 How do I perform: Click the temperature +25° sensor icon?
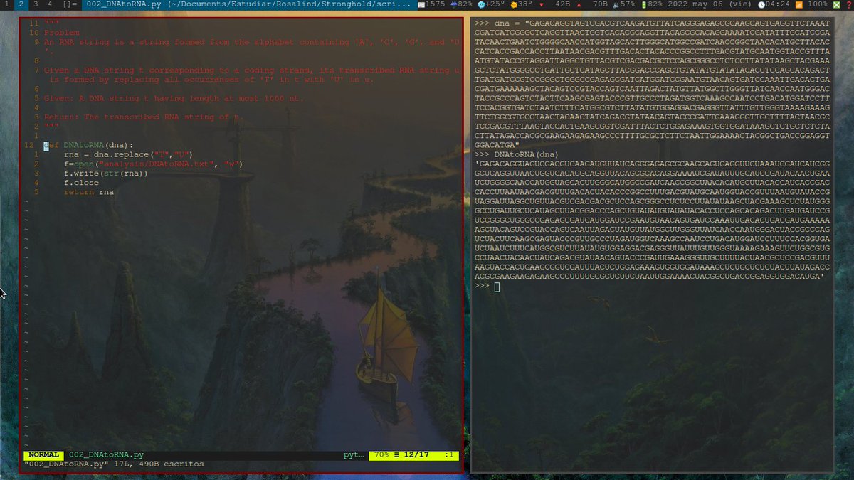pyautogui.click(x=481, y=4)
